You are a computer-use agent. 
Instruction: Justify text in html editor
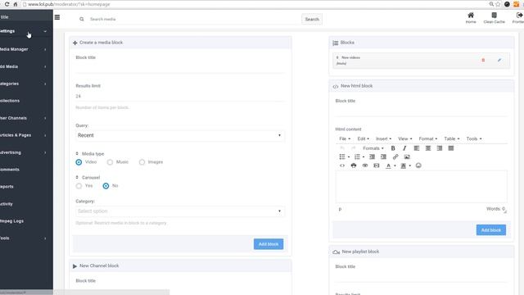[451, 148]
